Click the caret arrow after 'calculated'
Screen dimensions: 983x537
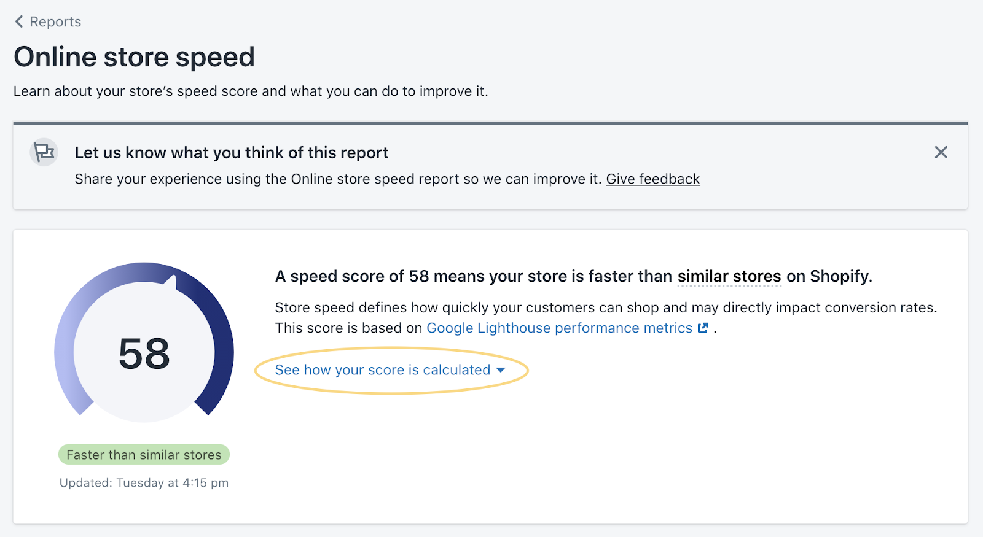[501, 370]
